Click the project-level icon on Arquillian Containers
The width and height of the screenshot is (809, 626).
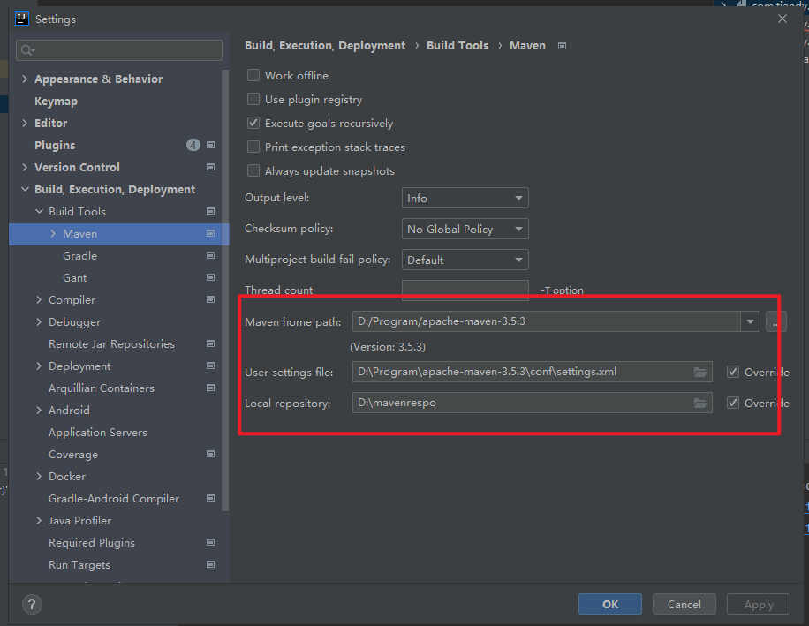tap(210, 388)
